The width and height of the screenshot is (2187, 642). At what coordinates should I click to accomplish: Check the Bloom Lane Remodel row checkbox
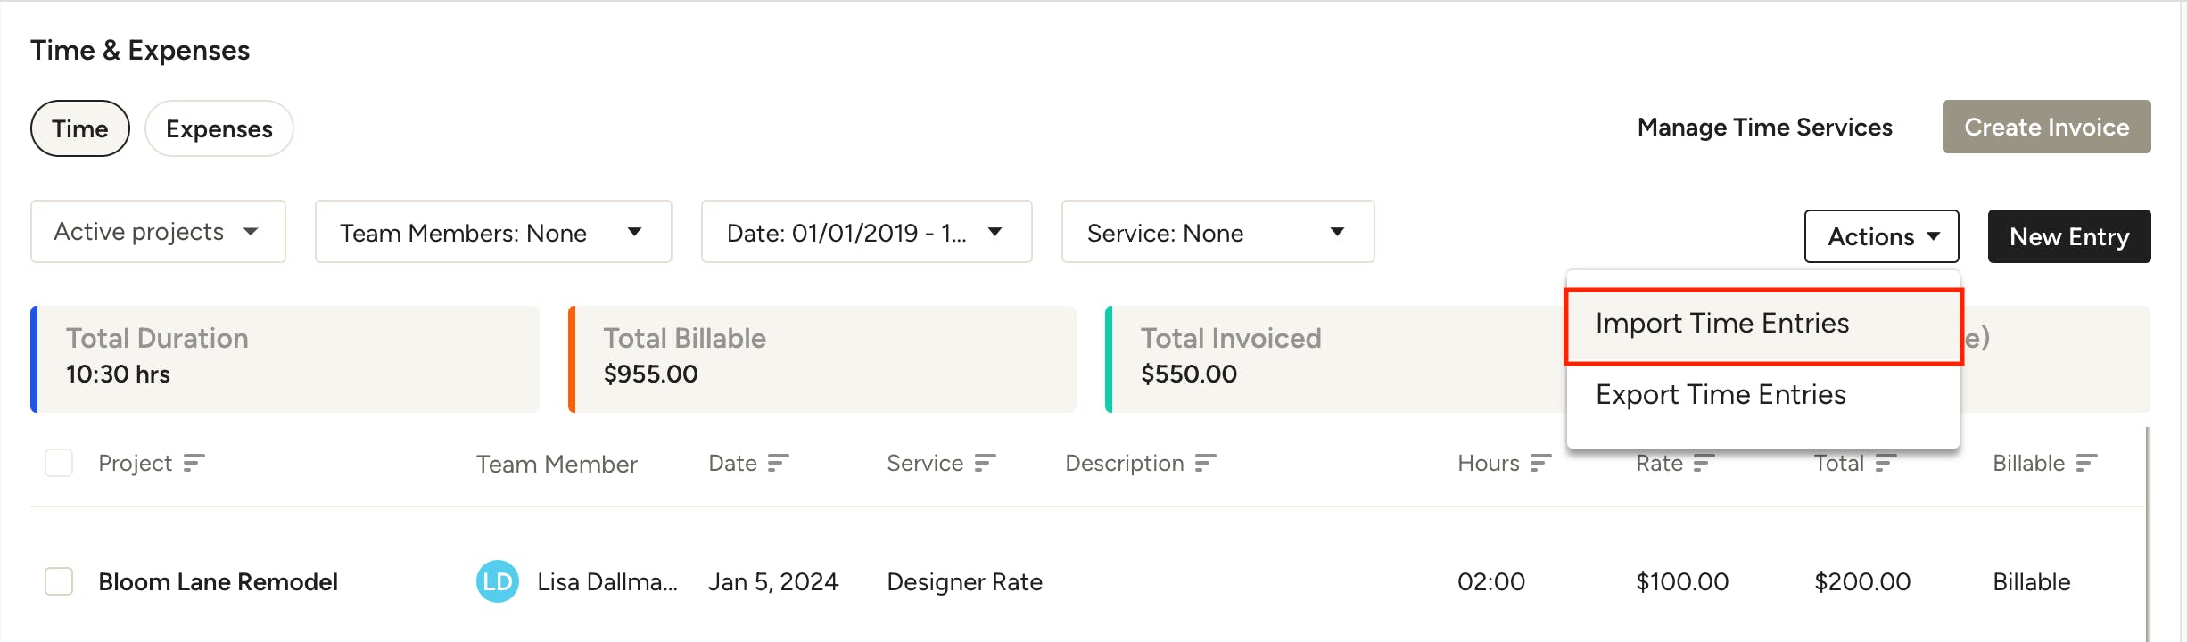click(59, 581)
